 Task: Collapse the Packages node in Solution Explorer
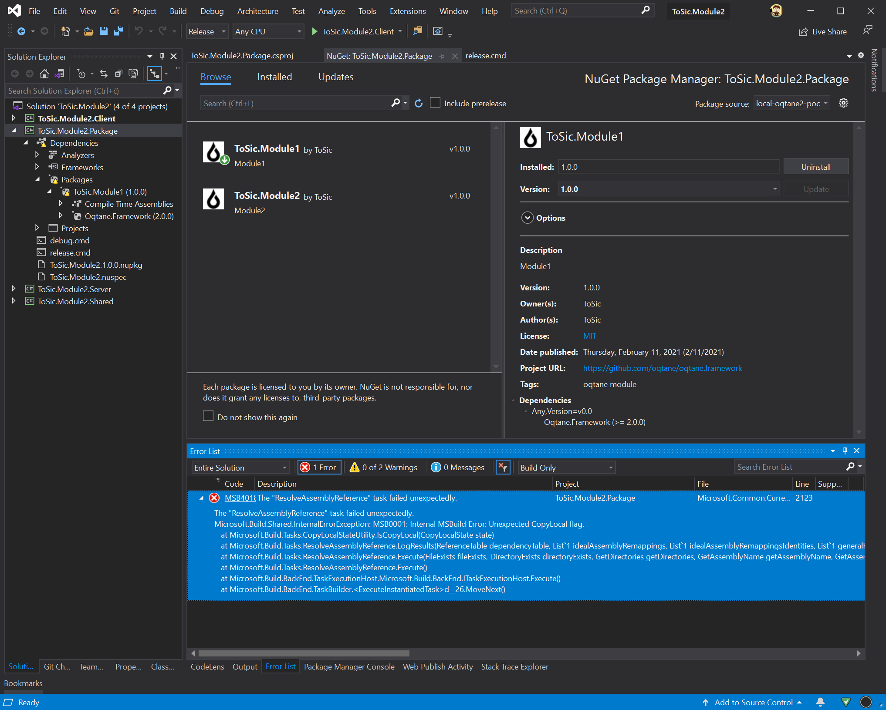click(x=37, y=179)
